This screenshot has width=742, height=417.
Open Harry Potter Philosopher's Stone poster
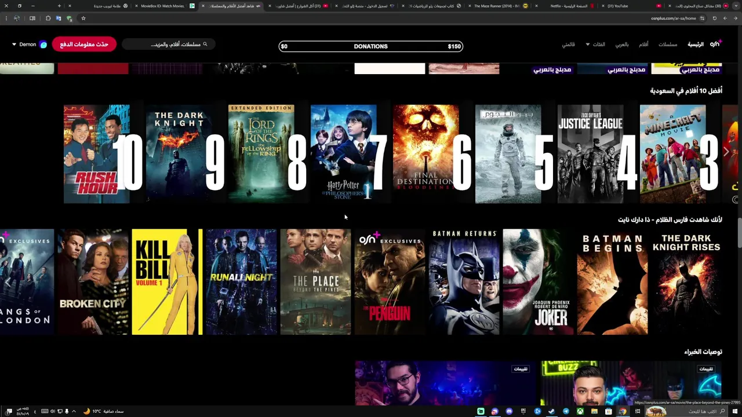pos(344,154)
